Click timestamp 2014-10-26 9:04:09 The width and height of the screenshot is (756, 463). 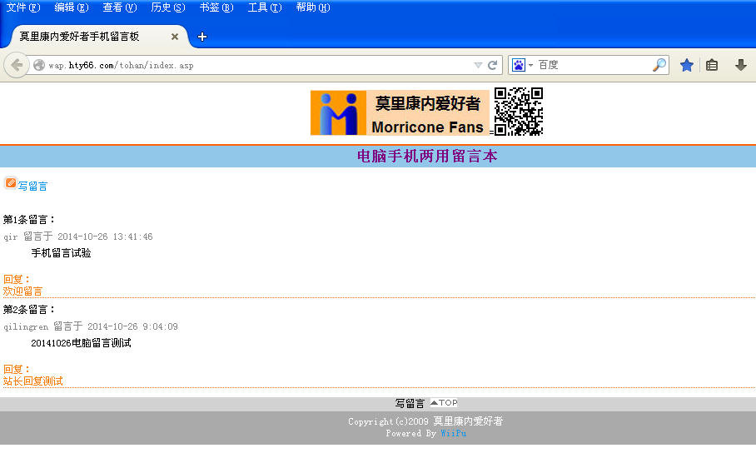click(132, 326)
